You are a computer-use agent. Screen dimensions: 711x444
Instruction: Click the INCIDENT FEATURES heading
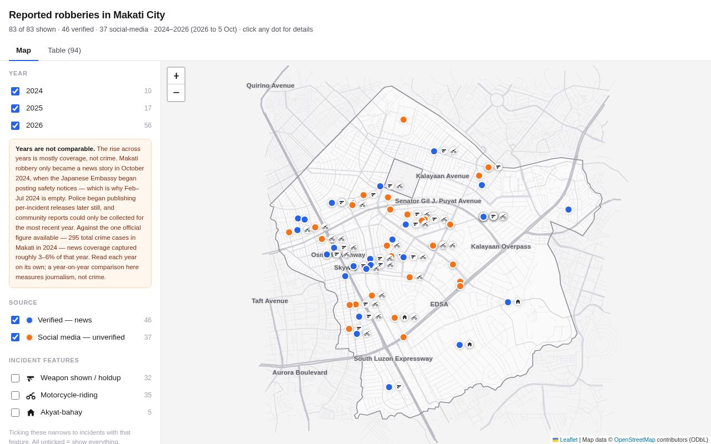tap(44, 360)
